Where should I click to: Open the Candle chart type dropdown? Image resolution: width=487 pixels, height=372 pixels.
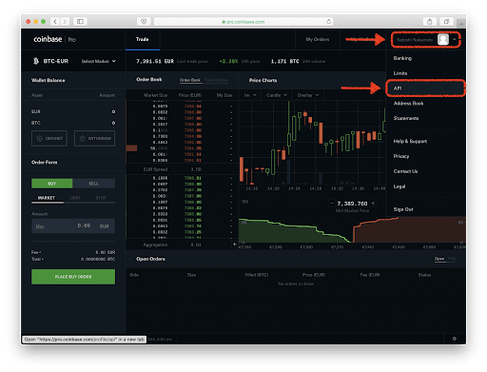pos(277,95)
